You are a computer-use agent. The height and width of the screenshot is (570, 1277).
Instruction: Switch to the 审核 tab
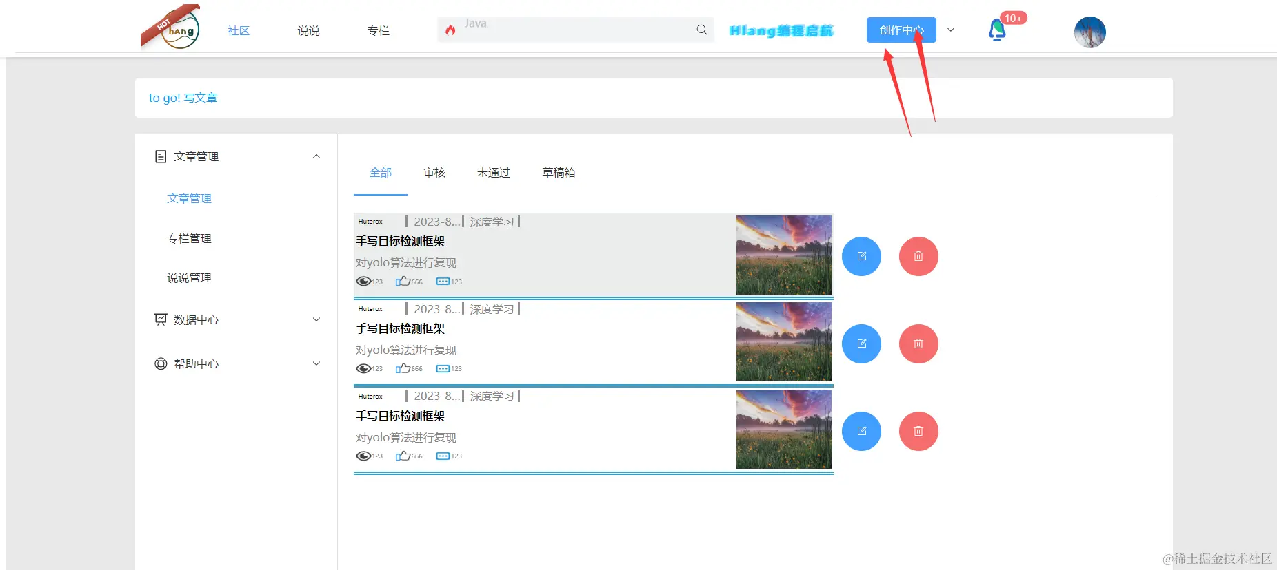pos(434,173)
